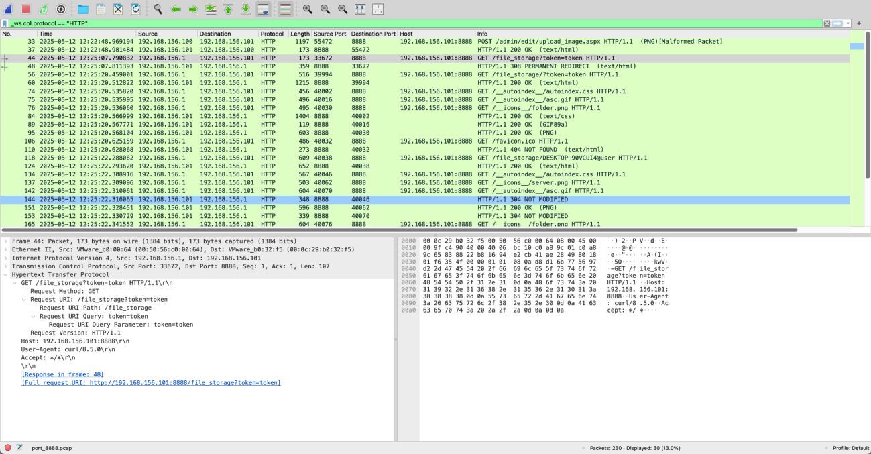
Task: Open the capture options gear icon
Action: coord(61,9)
